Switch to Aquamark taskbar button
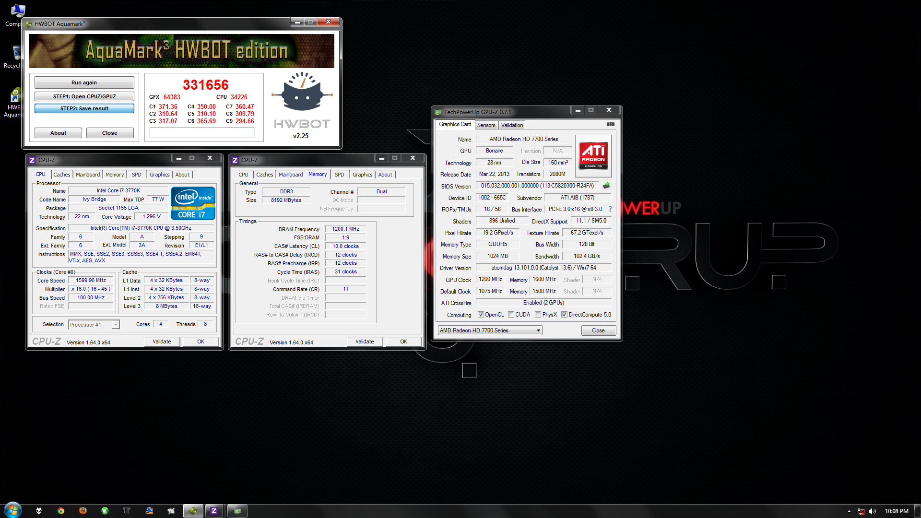 pos(193,511)
